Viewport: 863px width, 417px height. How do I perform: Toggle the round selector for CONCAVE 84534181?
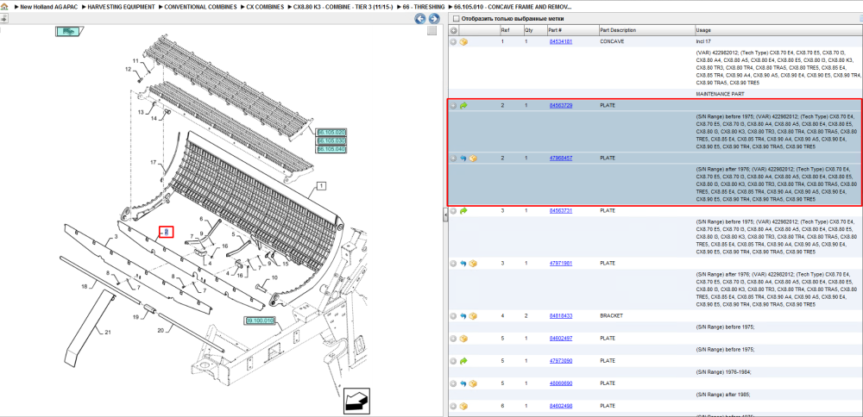tap(454, 41)
